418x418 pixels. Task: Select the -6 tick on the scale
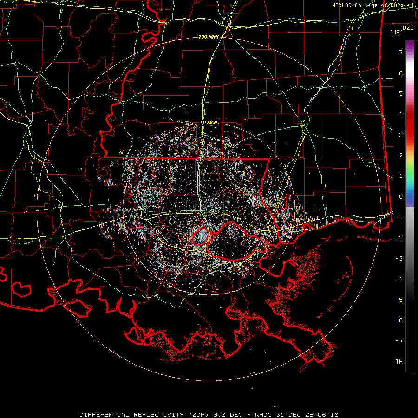coord(399,320)
